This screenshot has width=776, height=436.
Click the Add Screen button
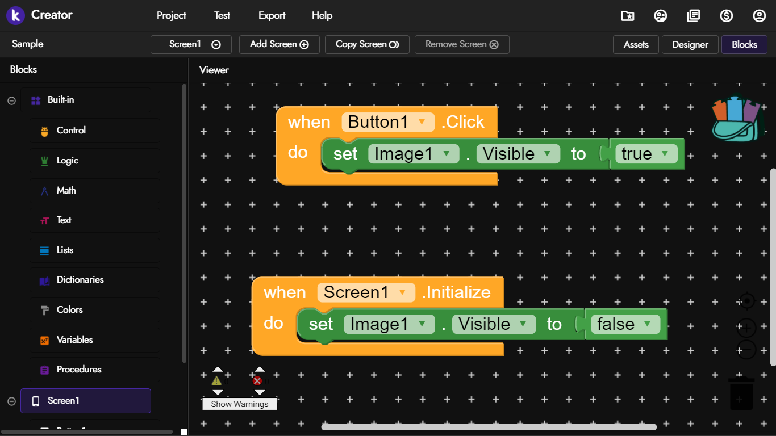tap(279, 44)
